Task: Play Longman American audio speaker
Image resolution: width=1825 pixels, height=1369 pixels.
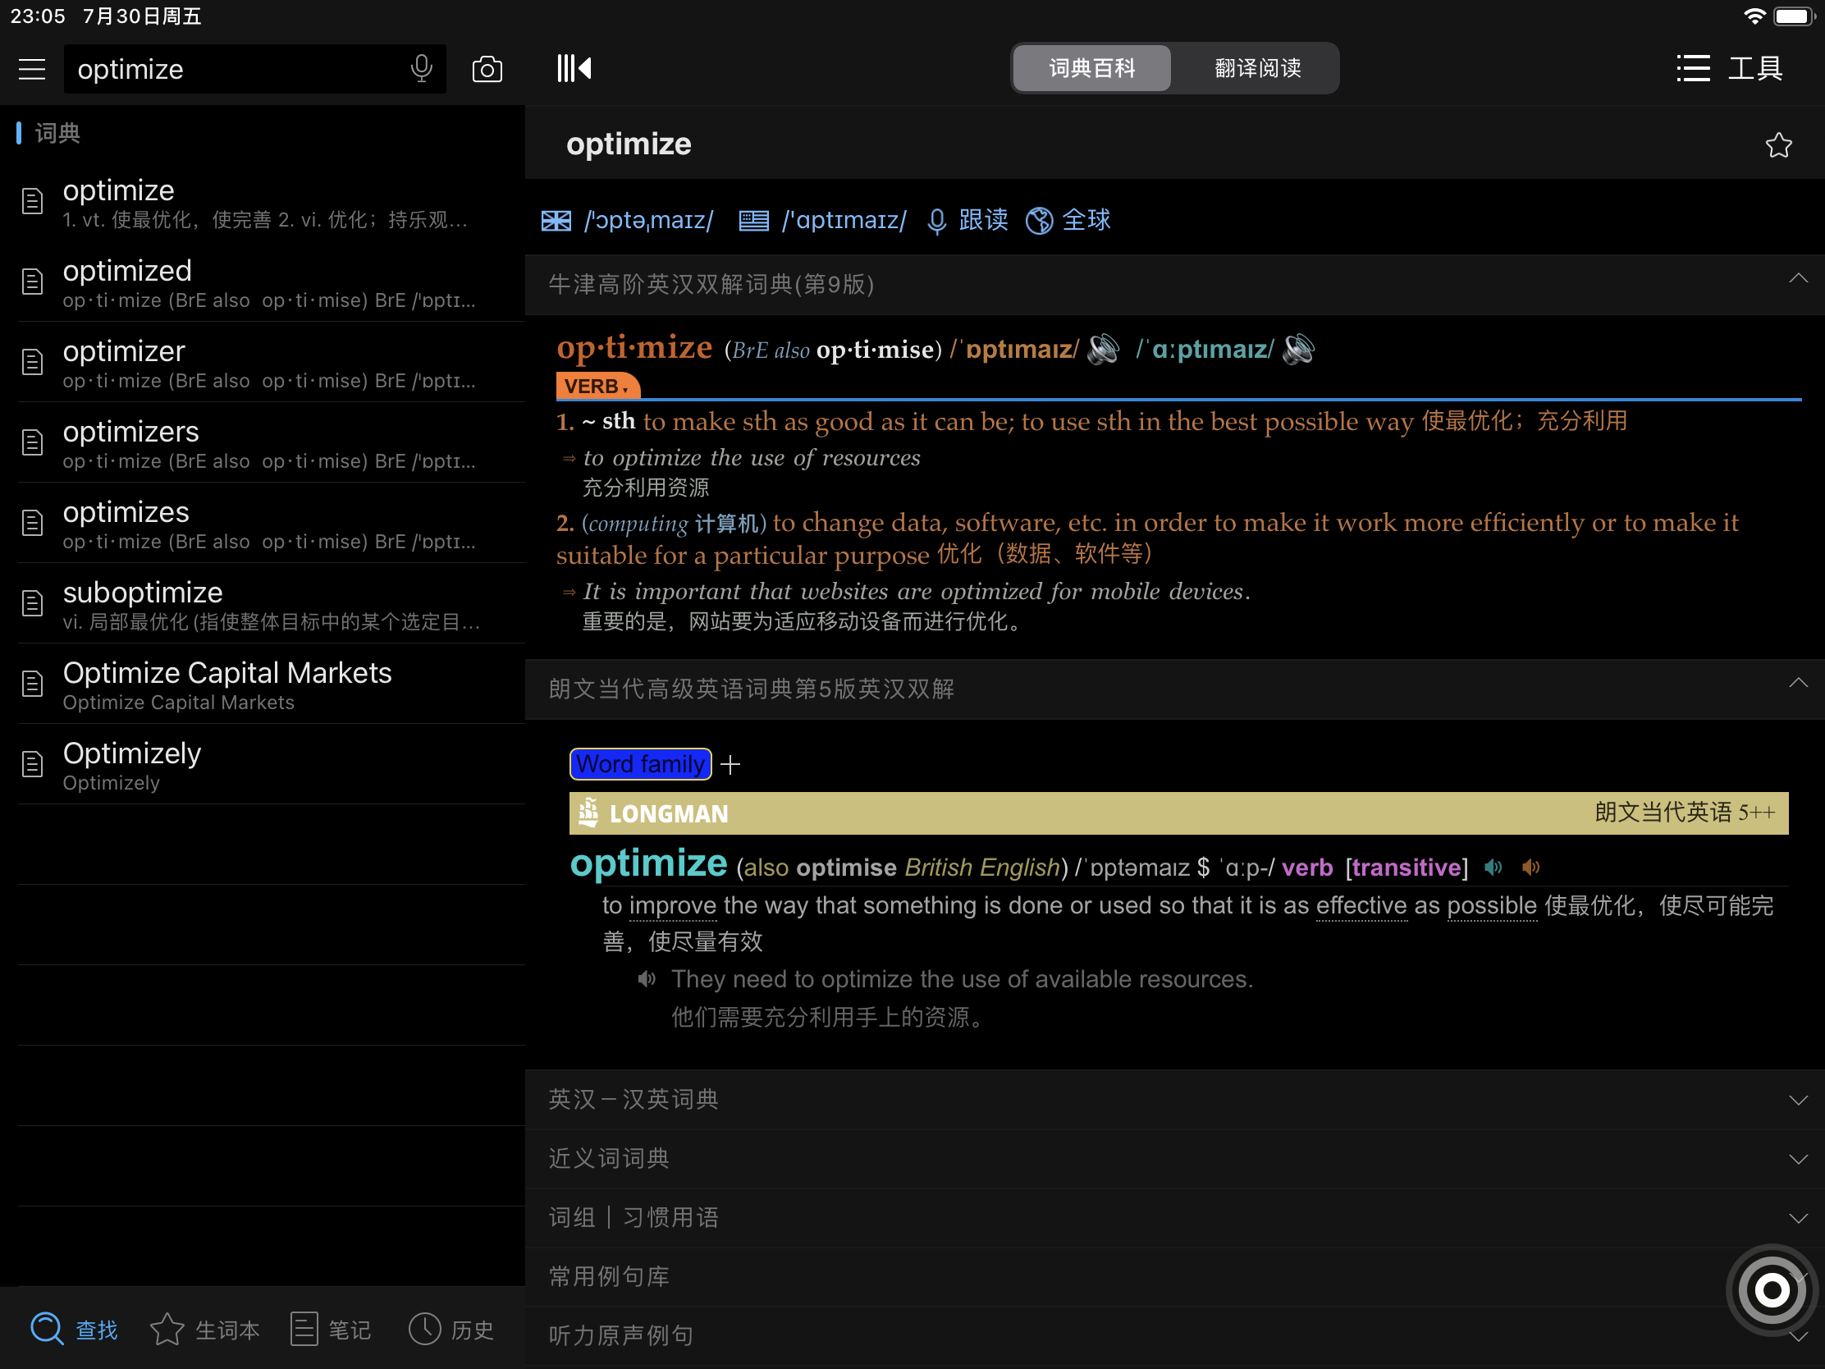Action: click(x=1531, y=868)
